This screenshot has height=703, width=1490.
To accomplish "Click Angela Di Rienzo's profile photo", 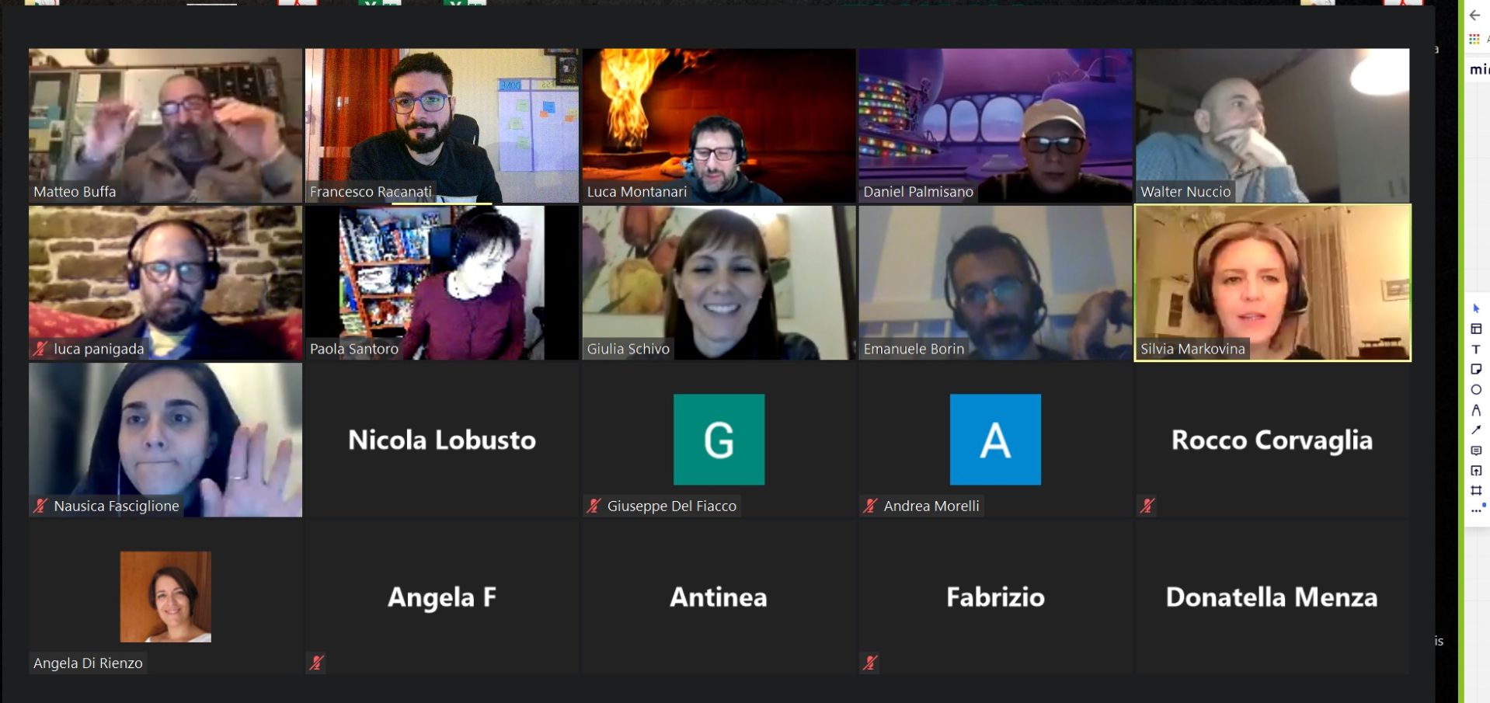I will (165, 597).
